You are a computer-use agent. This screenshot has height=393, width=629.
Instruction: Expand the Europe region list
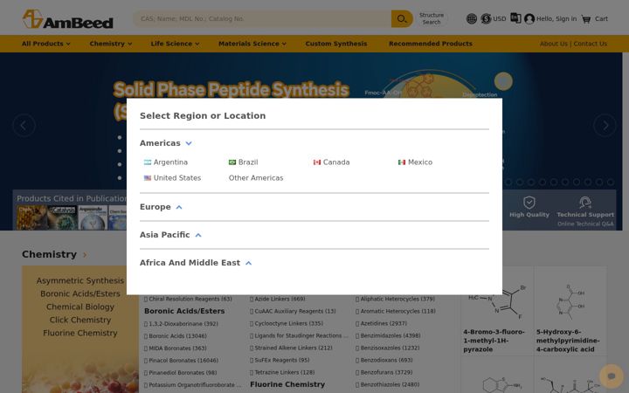tap(179, 207)
